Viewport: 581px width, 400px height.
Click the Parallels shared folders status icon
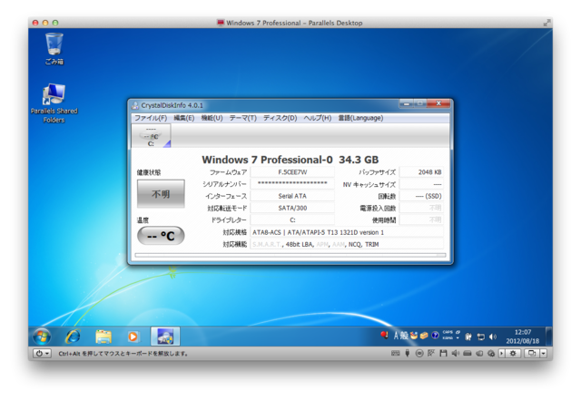click(x=479, y=354)
